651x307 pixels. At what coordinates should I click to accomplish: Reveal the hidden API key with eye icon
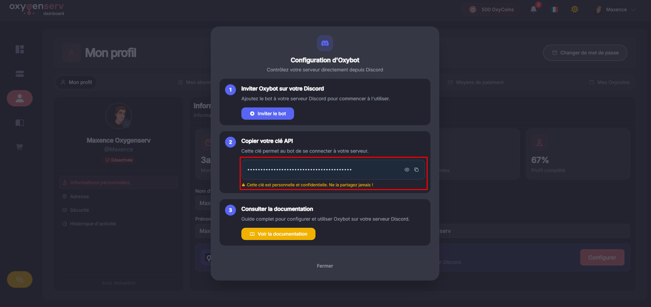point(407,170)
